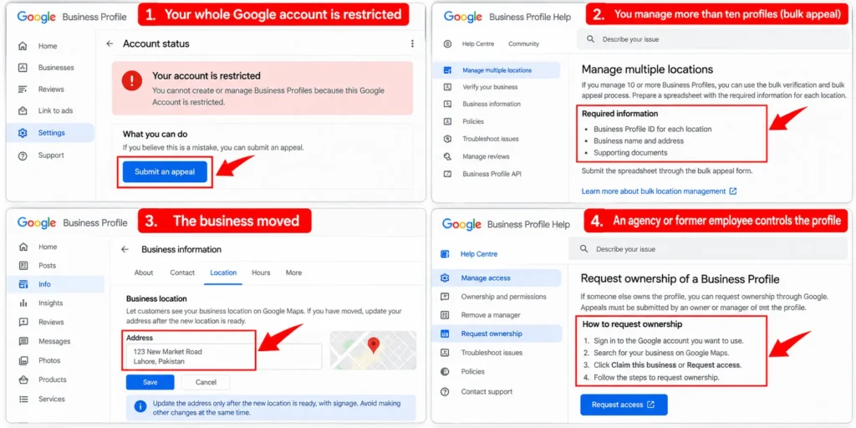Open the Photos sidebar icon
The image size is (856, 428).
(x=23, y=361)
